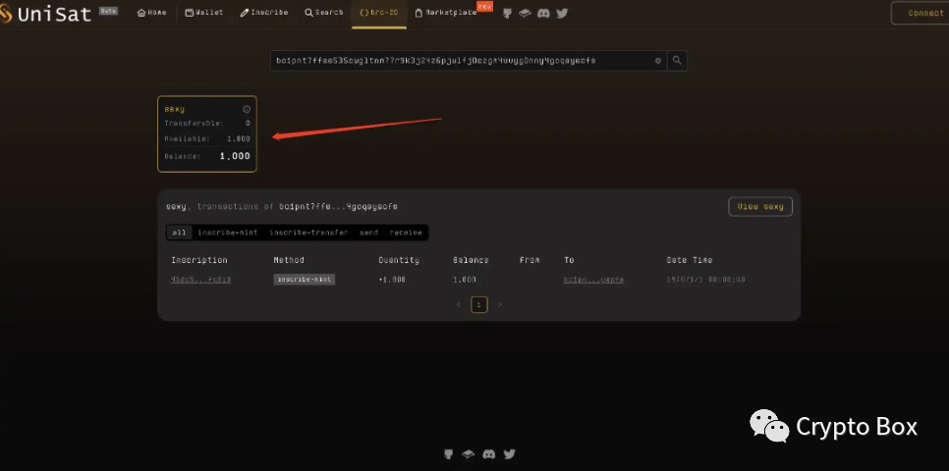Click the Inscription column header
Screen dimensions: 949x471
click(199, 260)
